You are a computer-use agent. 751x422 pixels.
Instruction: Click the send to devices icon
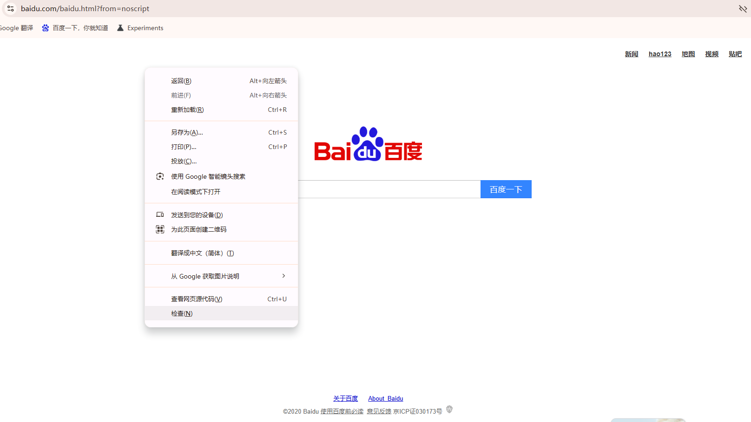pyautogui.click(x=160, y=214)
